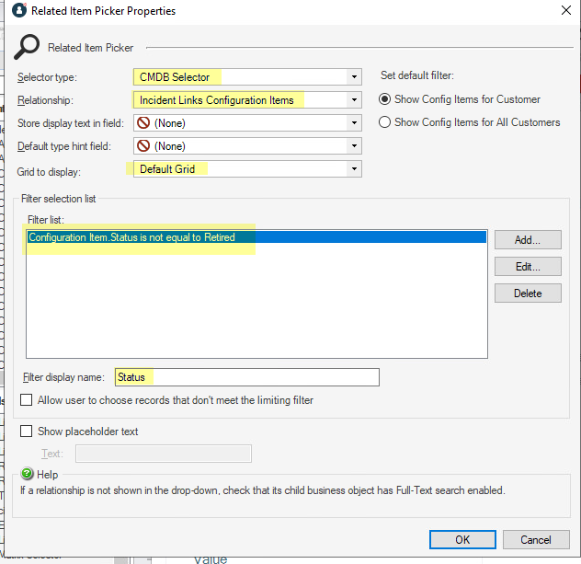Click the magnifying glass Related Item Picker icon
This screenshot has height=564, width=581.
(28, 47)
